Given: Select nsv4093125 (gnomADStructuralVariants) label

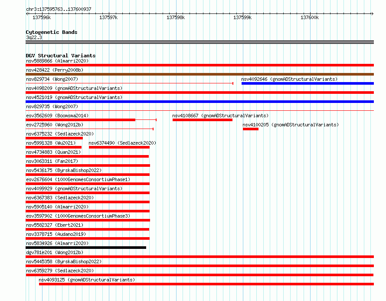Looking at the screenshot, I should (x=87, y=280).
